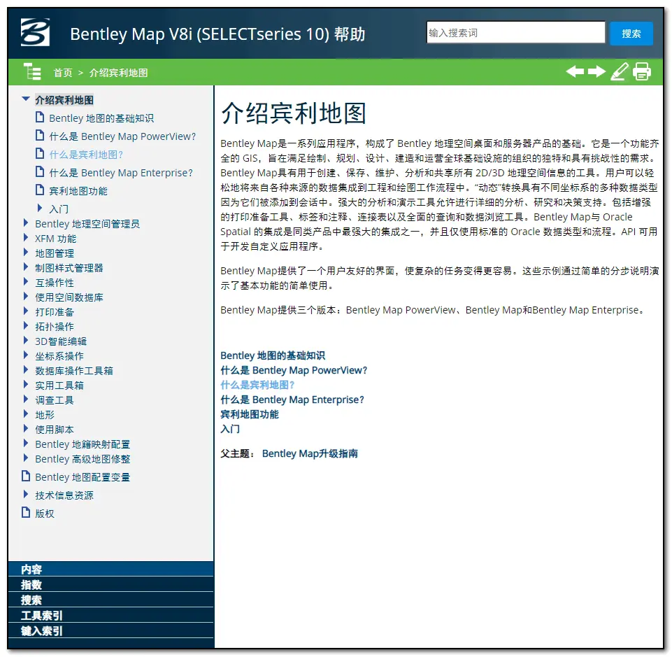Expand the 技术信息资源 node
Screen dimensions: 672x657
tap(26, 495)
